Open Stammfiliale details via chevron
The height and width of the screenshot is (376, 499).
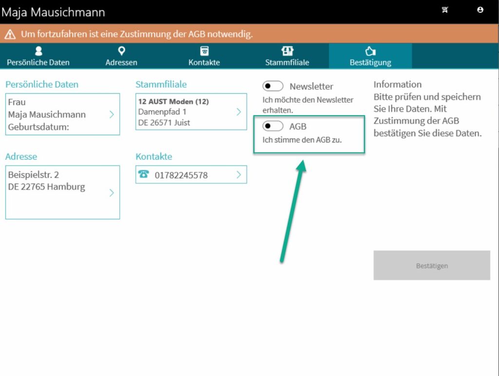[238, 112]
